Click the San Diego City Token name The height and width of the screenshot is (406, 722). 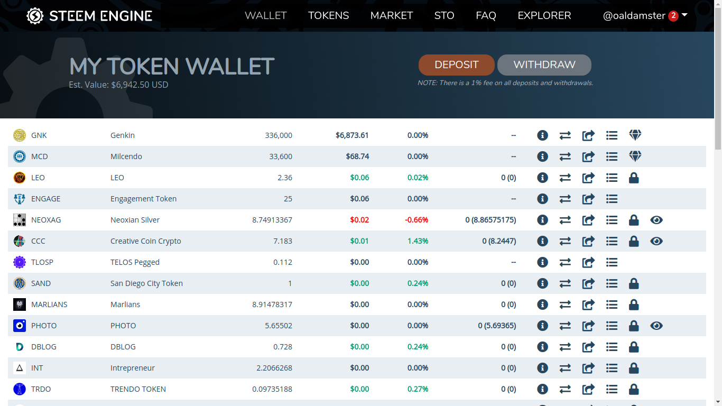pos(146,283)
